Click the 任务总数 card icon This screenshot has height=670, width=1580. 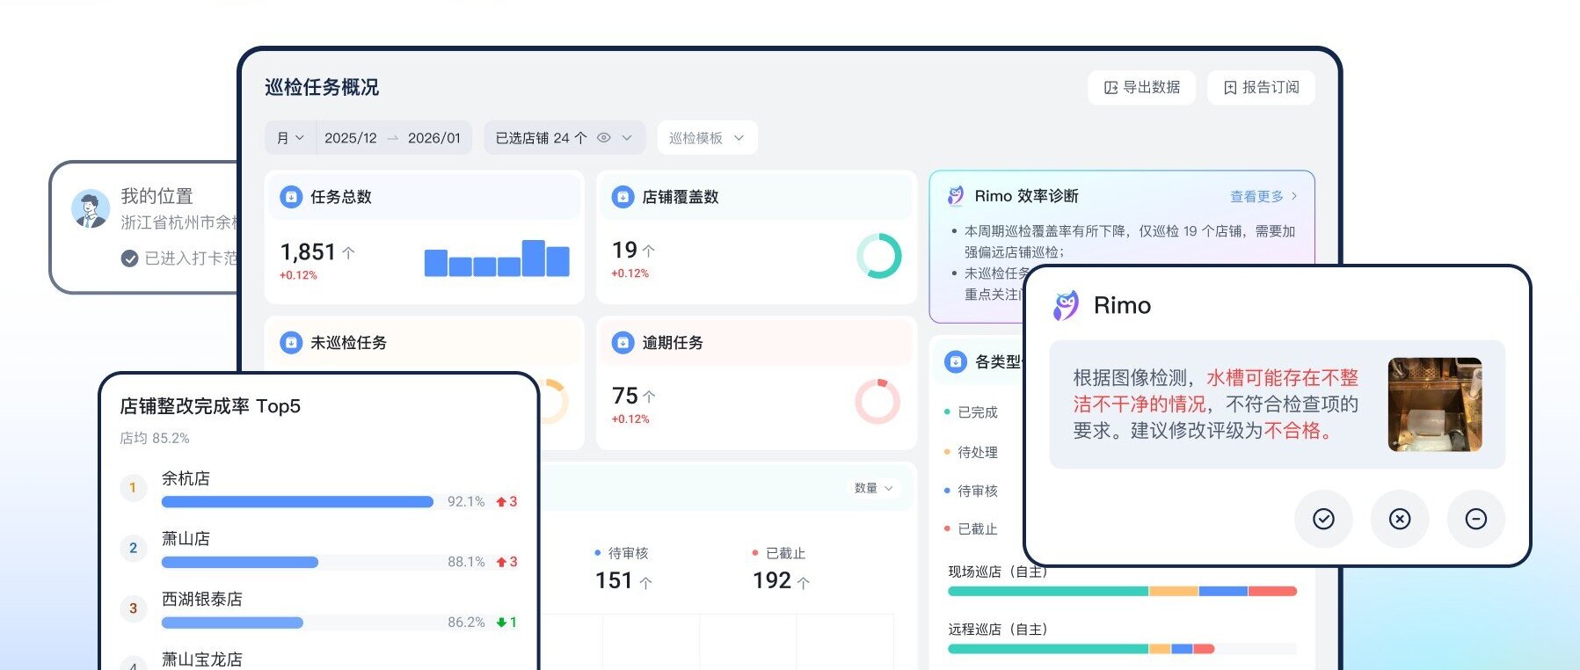point(291,197)
